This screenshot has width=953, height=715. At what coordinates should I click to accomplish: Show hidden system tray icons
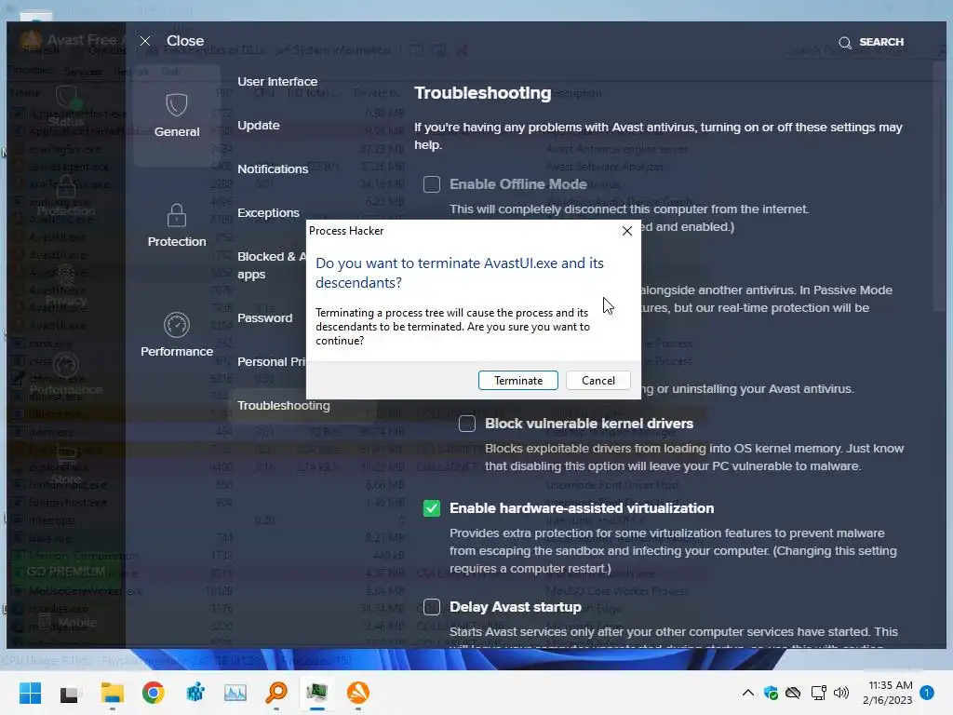tap(748, 693)
